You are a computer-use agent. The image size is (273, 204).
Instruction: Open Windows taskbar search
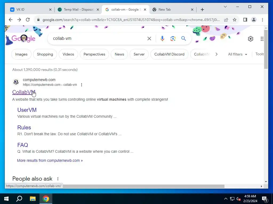[19, 199]
